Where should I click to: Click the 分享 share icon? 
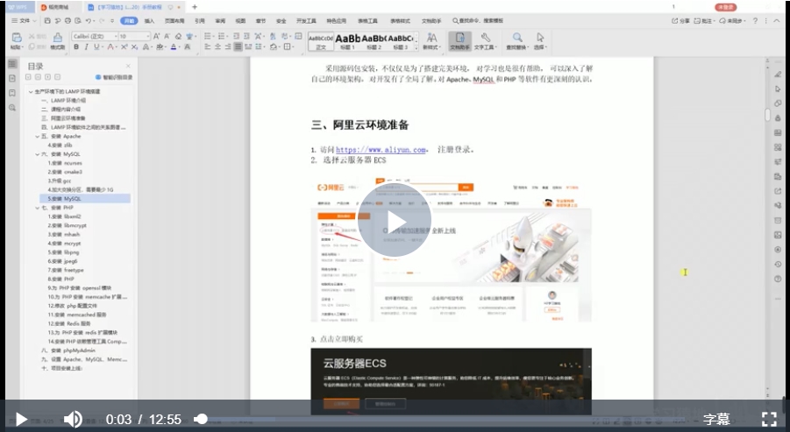[x=680, y=21]
